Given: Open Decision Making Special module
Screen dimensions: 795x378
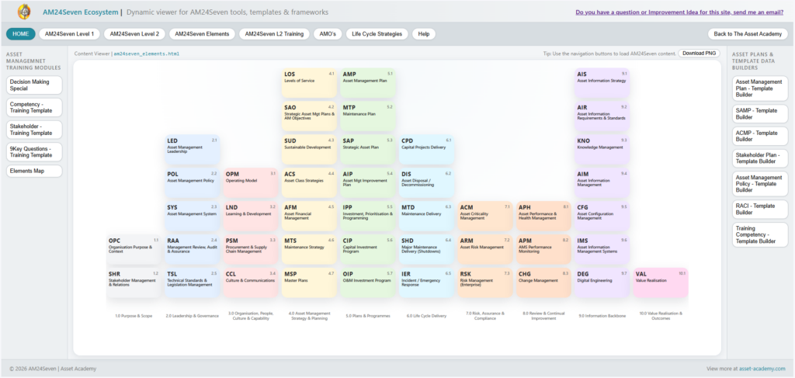Looking at the screenshot, I should click(x=34, y=84).
